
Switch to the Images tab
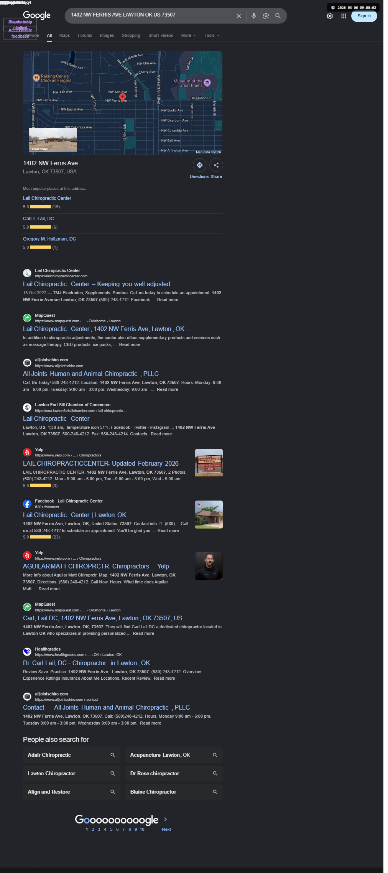(x=107, y=35)
